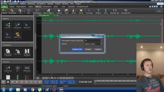
Task: Open the Стерео channel dropdown
Action: click(x=65, y=86)
